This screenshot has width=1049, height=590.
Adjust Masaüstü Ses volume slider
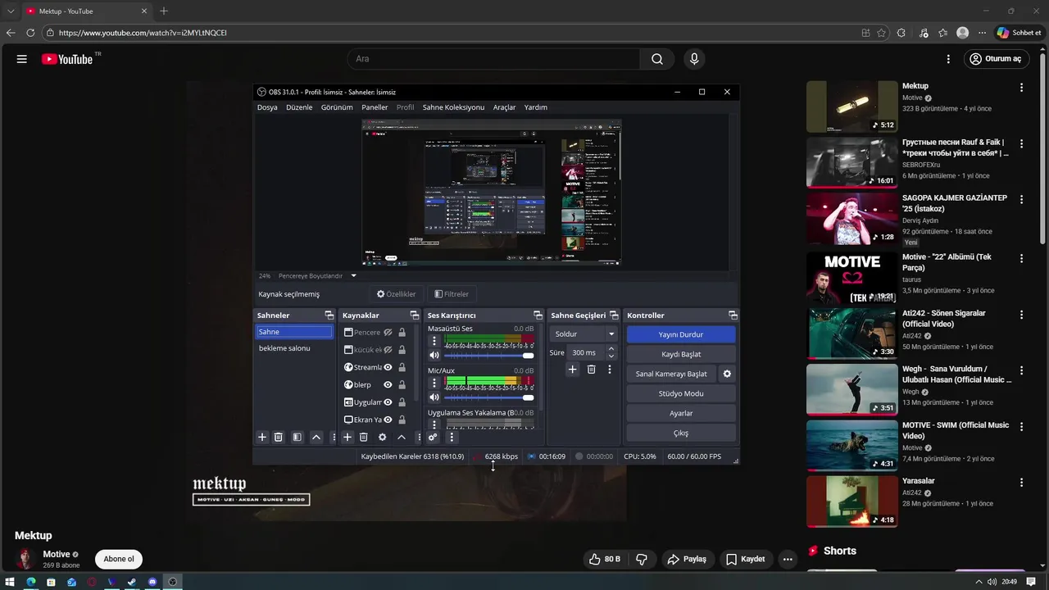488,356
